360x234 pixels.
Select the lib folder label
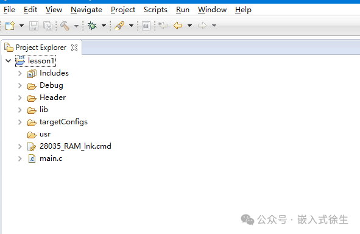(44, 110)
